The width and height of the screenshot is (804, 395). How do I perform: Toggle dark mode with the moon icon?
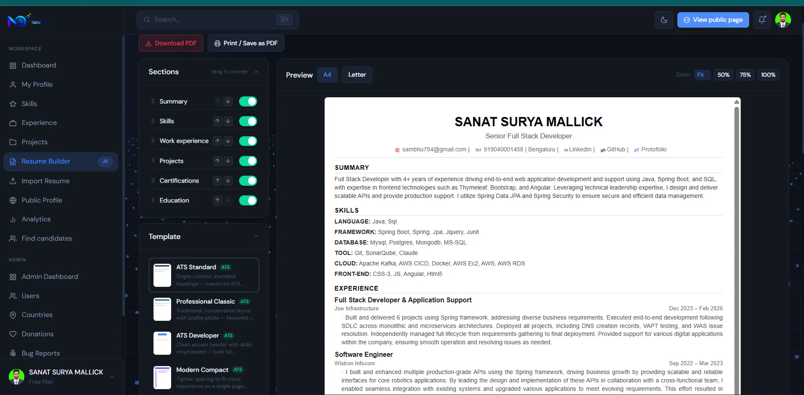(664, 20)
